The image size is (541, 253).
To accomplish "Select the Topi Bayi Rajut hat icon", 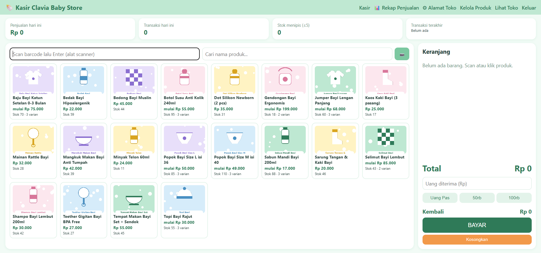I will [x=184, y=199].
